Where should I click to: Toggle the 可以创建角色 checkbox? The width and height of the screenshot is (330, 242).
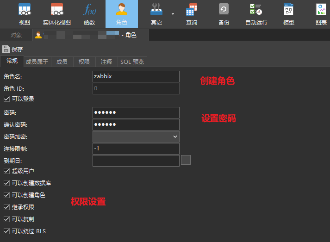[7, 195]
